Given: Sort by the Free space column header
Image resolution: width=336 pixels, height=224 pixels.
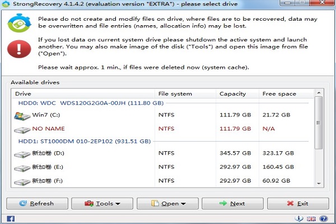Looking at the screenshot, I should [287, 94].
